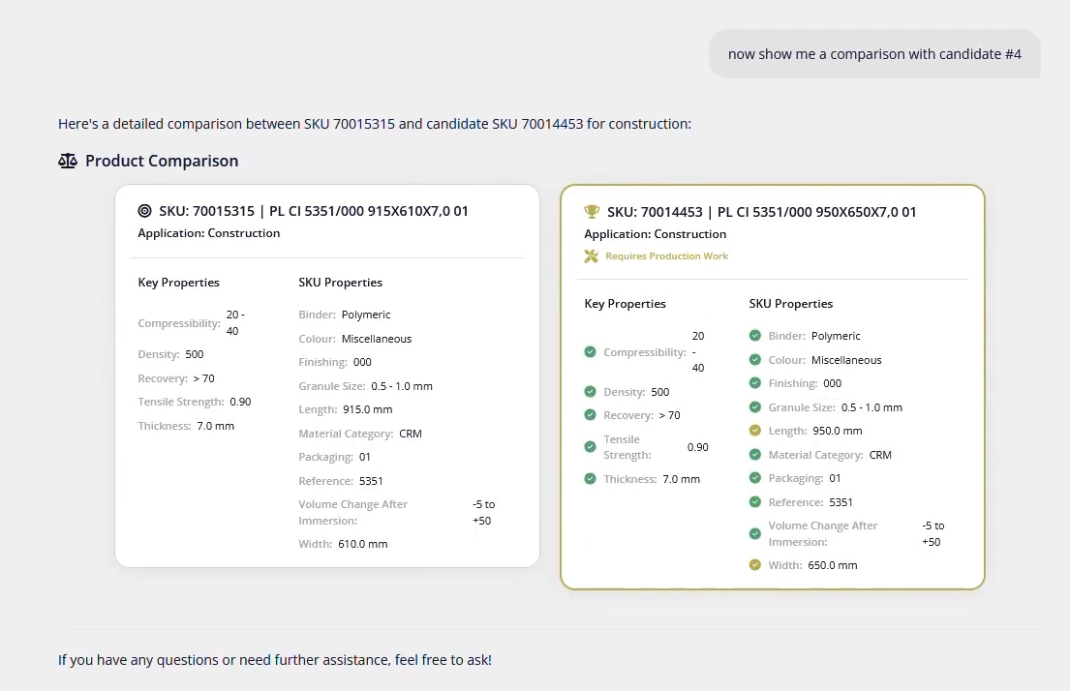Viewport: 1070px width, 691px height.
Task: Click Tensile Strength 0.90 in the left card
Action: click(195, 402)
